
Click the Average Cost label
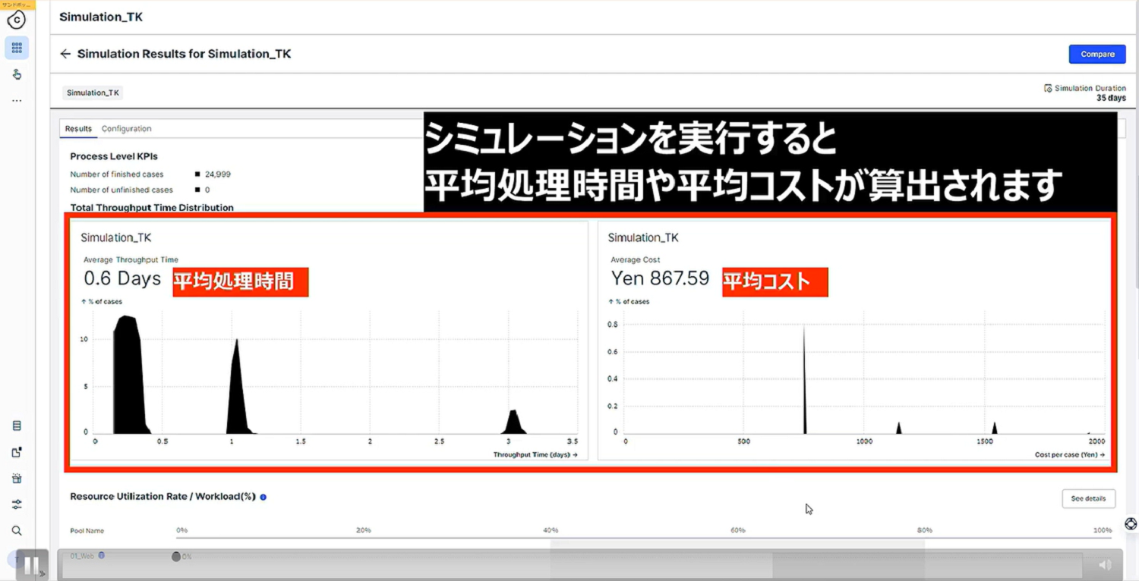pos(636,260)
